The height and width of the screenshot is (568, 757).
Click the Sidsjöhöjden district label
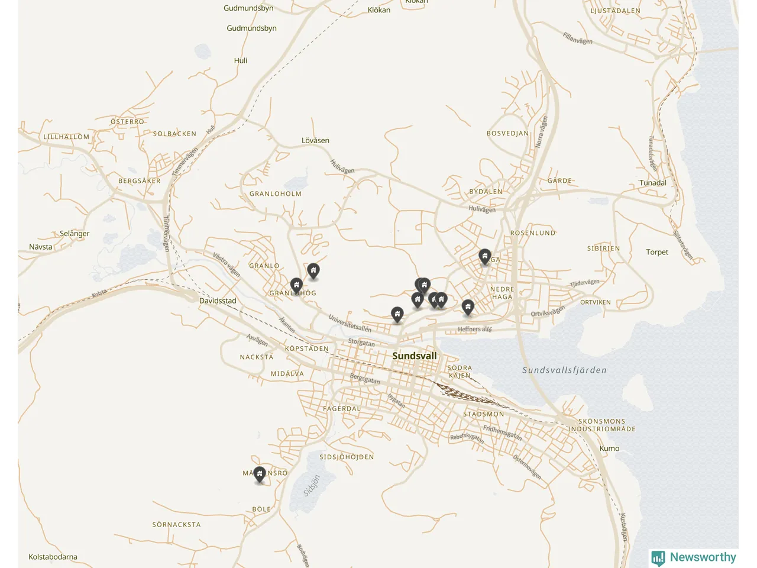[347, 457]
